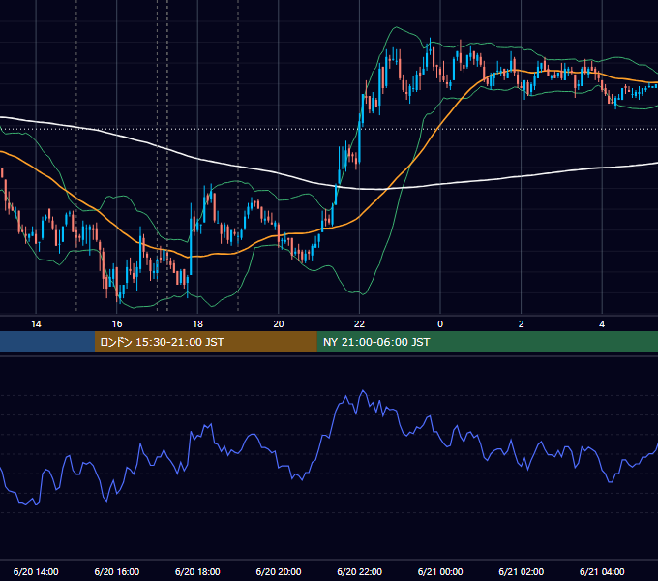
Task: Click the 6/21 02:00 date label
Action: (522, 571)
